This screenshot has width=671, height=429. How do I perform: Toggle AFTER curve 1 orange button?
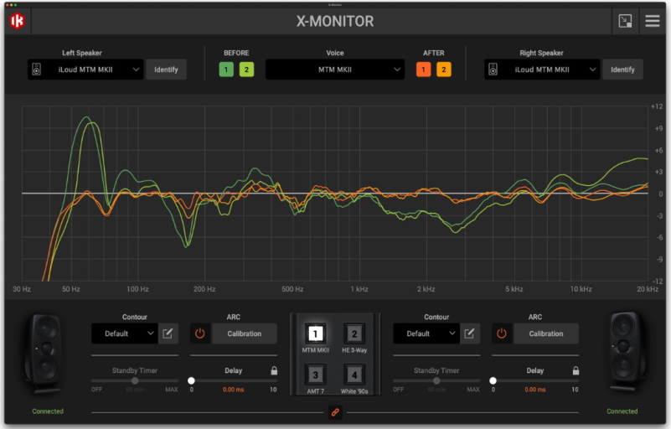click(423, 70)
